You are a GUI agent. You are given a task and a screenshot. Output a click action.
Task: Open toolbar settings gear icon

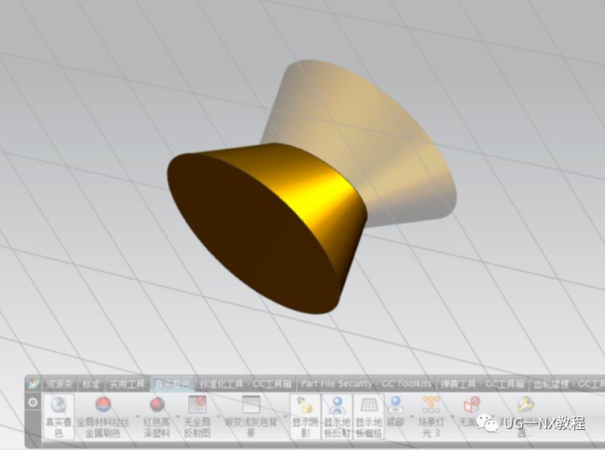click(x=33, y=403)
